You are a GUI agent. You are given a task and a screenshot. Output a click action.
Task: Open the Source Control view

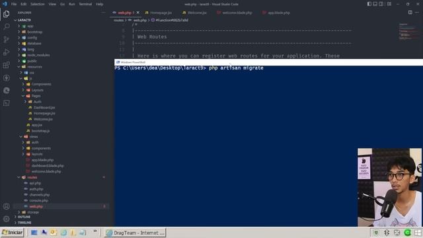click(x=6, y=40)
